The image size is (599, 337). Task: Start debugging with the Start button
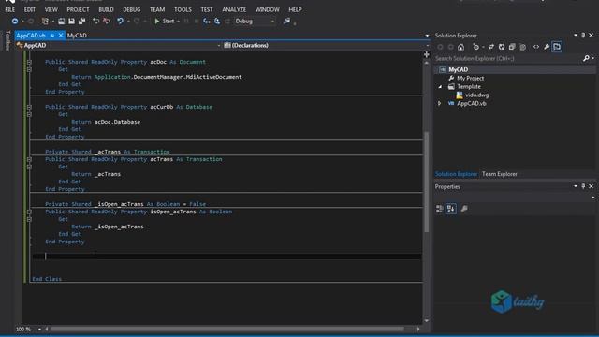pyautogui.click(x=165, y=22)
